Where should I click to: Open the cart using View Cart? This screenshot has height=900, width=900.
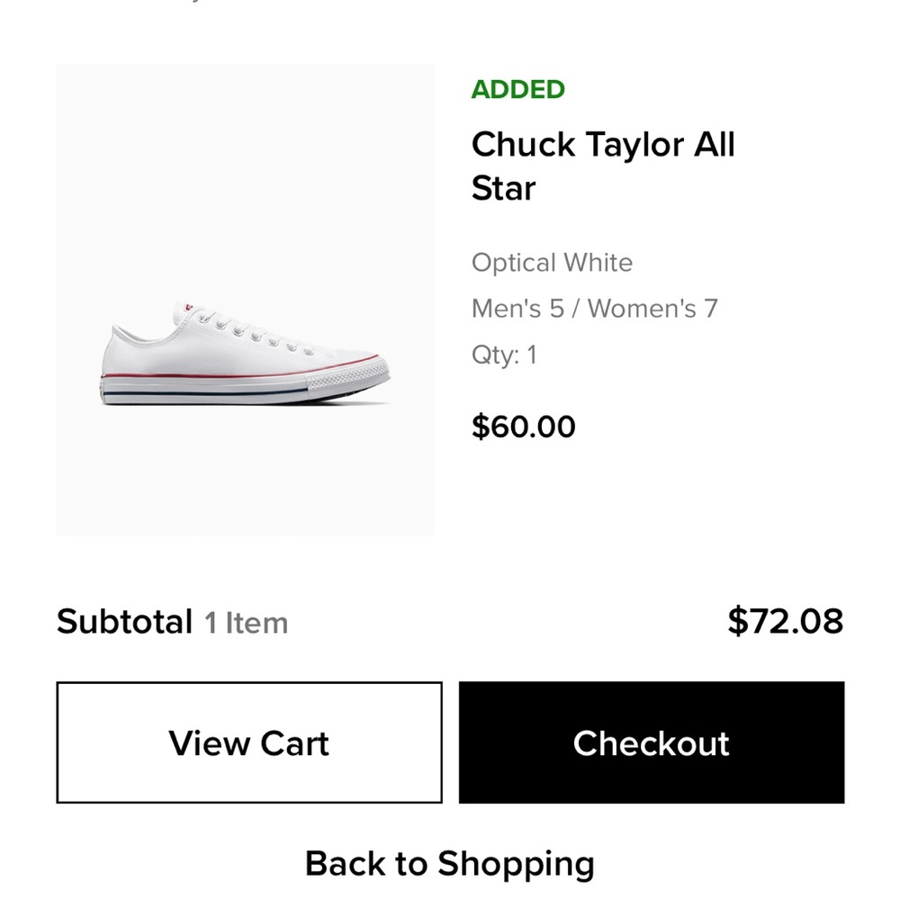point(247,743)
